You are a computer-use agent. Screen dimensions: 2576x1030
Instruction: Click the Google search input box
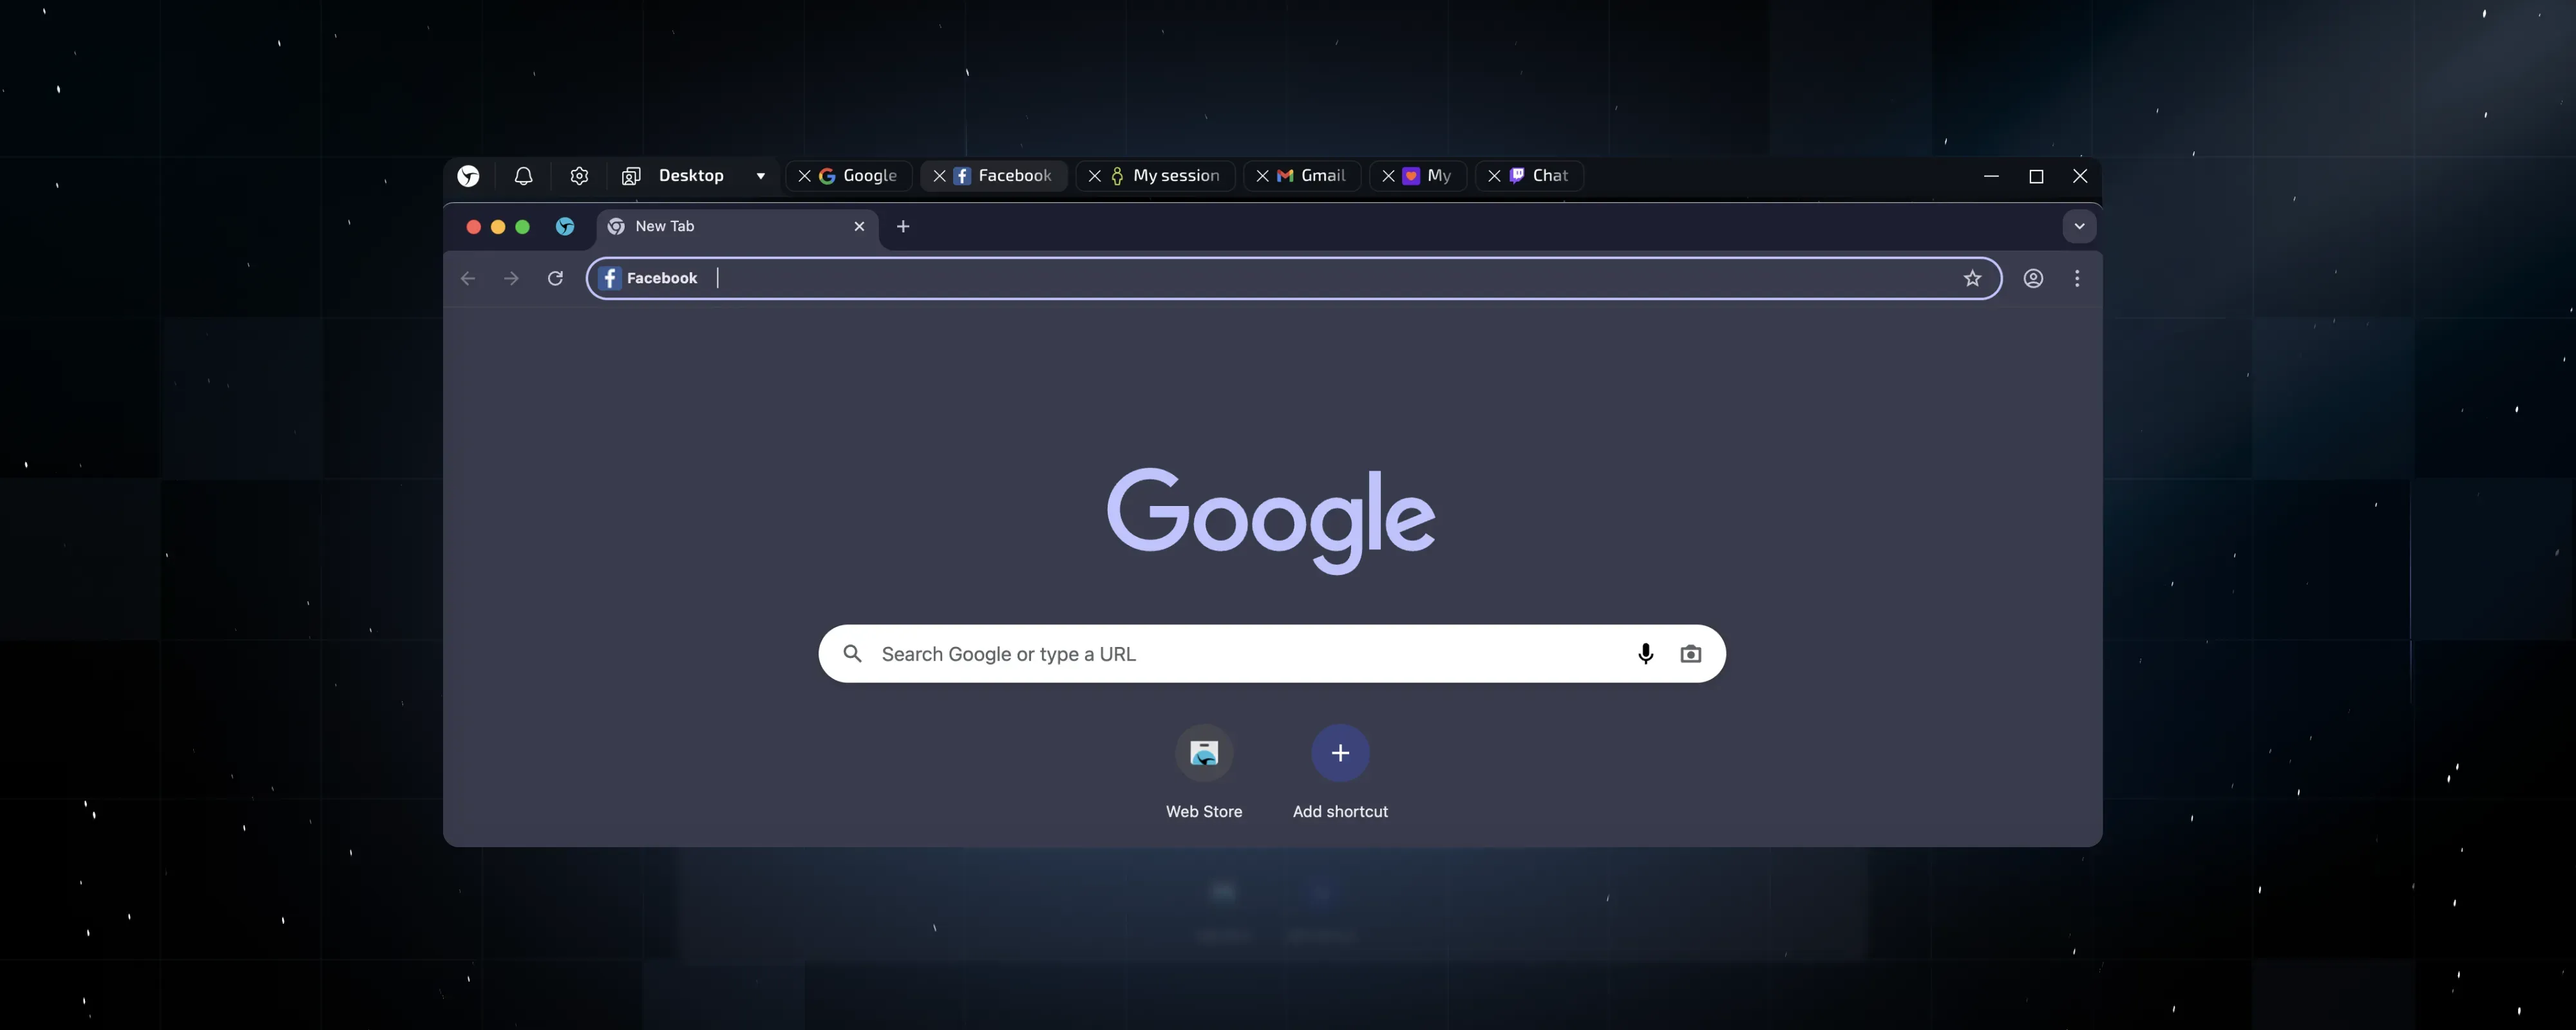[x=1240, y=654]
